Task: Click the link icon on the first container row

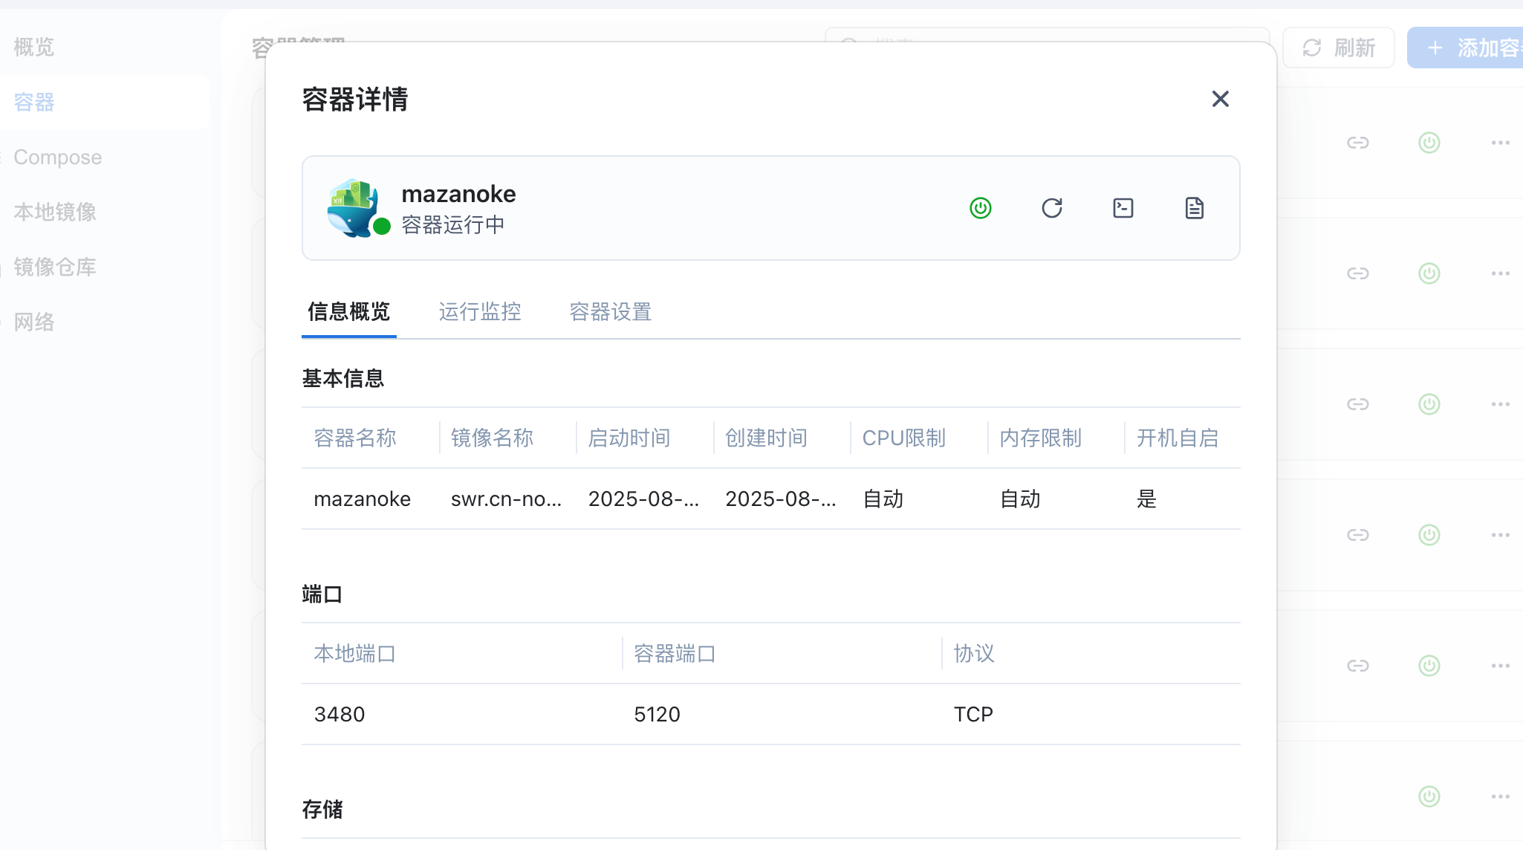Action: pyautogui.click(x=1358, y=143)
